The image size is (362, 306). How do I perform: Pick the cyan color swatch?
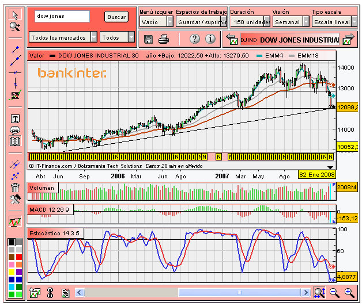12,287
